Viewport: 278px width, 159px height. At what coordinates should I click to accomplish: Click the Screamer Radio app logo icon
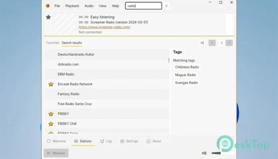pyautogui.click(x=48, y=6)
